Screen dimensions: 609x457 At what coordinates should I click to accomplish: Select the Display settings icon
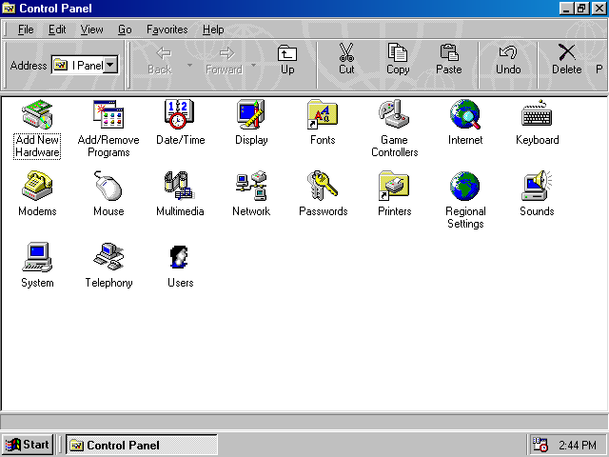pos(251,115)
